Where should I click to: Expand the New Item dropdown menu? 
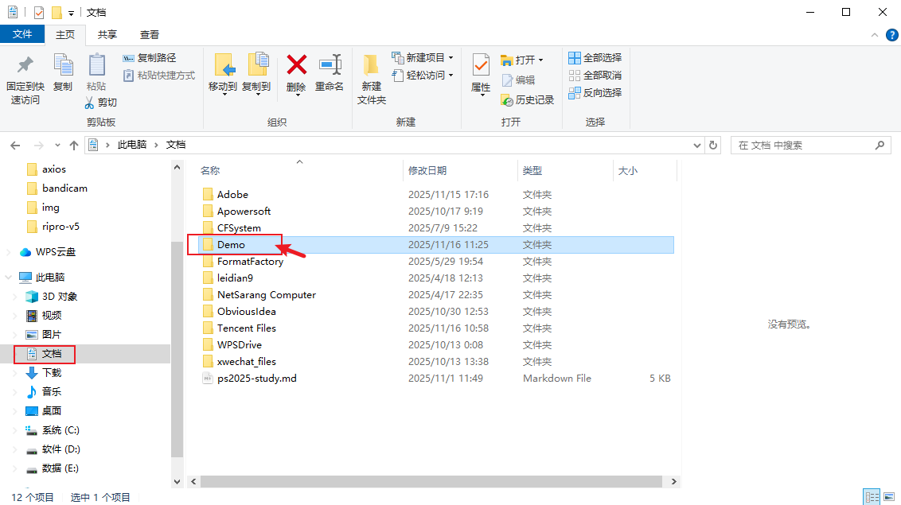click(x=450, y=58)
